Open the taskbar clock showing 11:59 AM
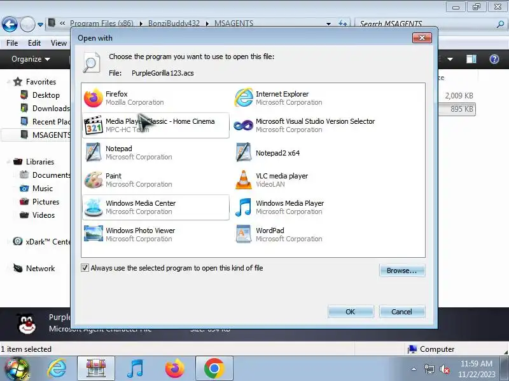This screenshot has height=381, width=509. pyautogui.click(x=476, y=369)
